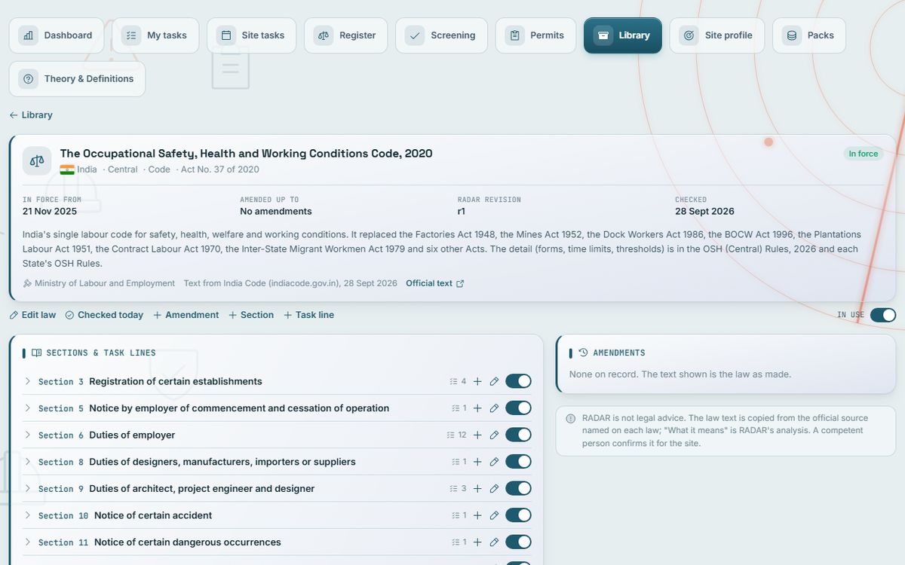Expand Section 10 Notice of certain accident

pos(28,515)
